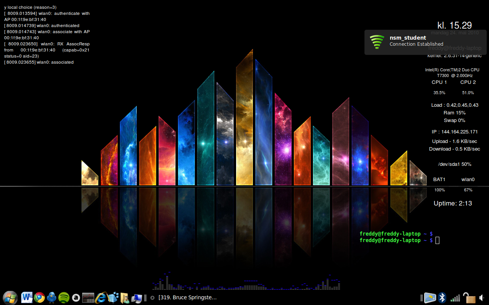Click the 'IP : 144.164.225.171' text

click(x=455, y=132)
